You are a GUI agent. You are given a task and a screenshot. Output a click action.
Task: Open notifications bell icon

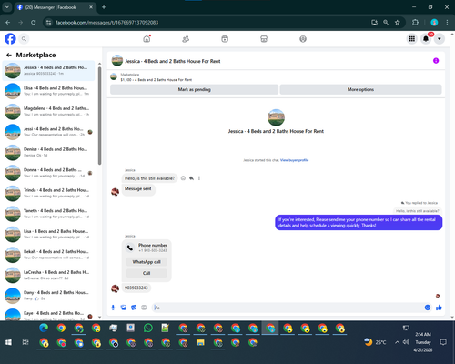pyautogui.click(x=426, y=39)
